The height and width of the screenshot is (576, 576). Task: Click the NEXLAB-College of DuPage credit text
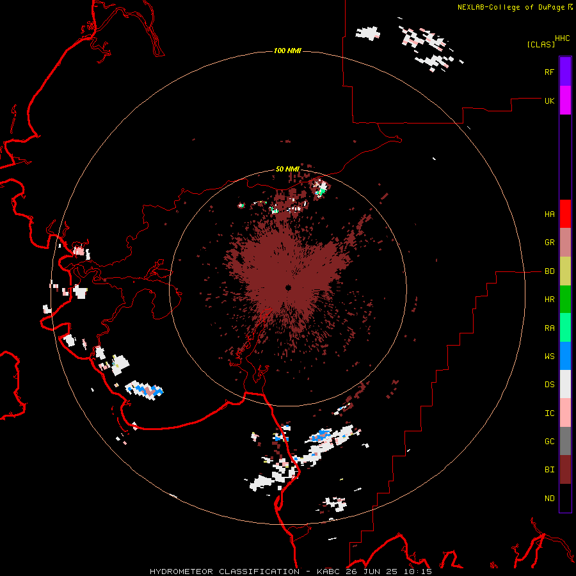pyautogui.click(x=511, y=7)
